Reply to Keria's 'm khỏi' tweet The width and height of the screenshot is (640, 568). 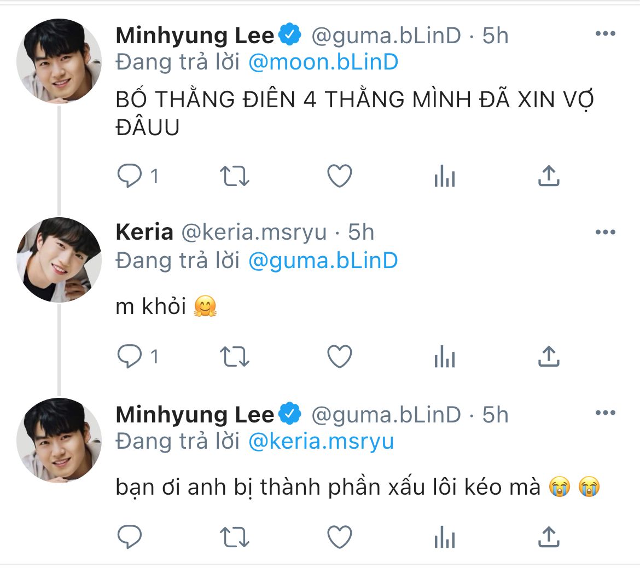coord(130,357)
